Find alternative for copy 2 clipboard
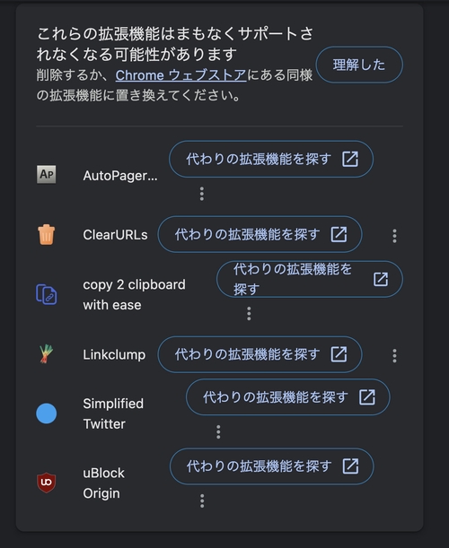The height and width of the screenshot is (548, 449). [310, 279]
